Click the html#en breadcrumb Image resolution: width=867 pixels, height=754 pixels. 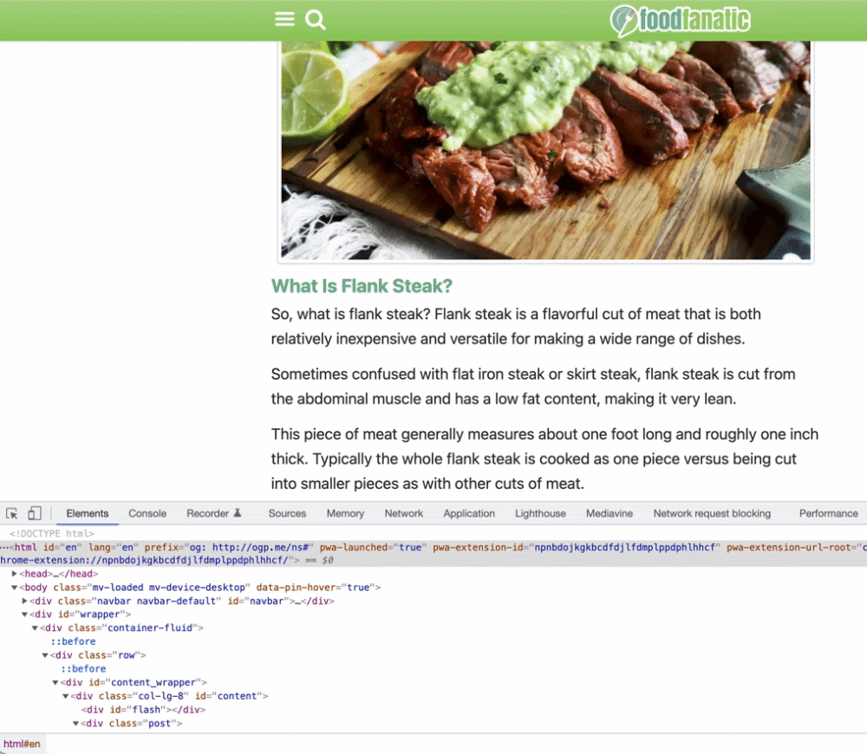click(23, 744)
